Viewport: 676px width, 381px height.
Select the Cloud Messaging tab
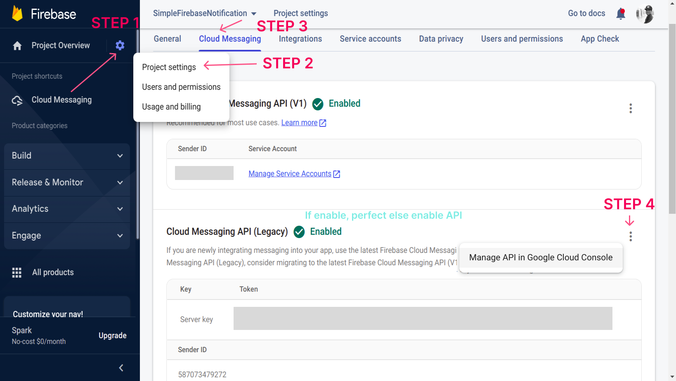pos(230,39)
